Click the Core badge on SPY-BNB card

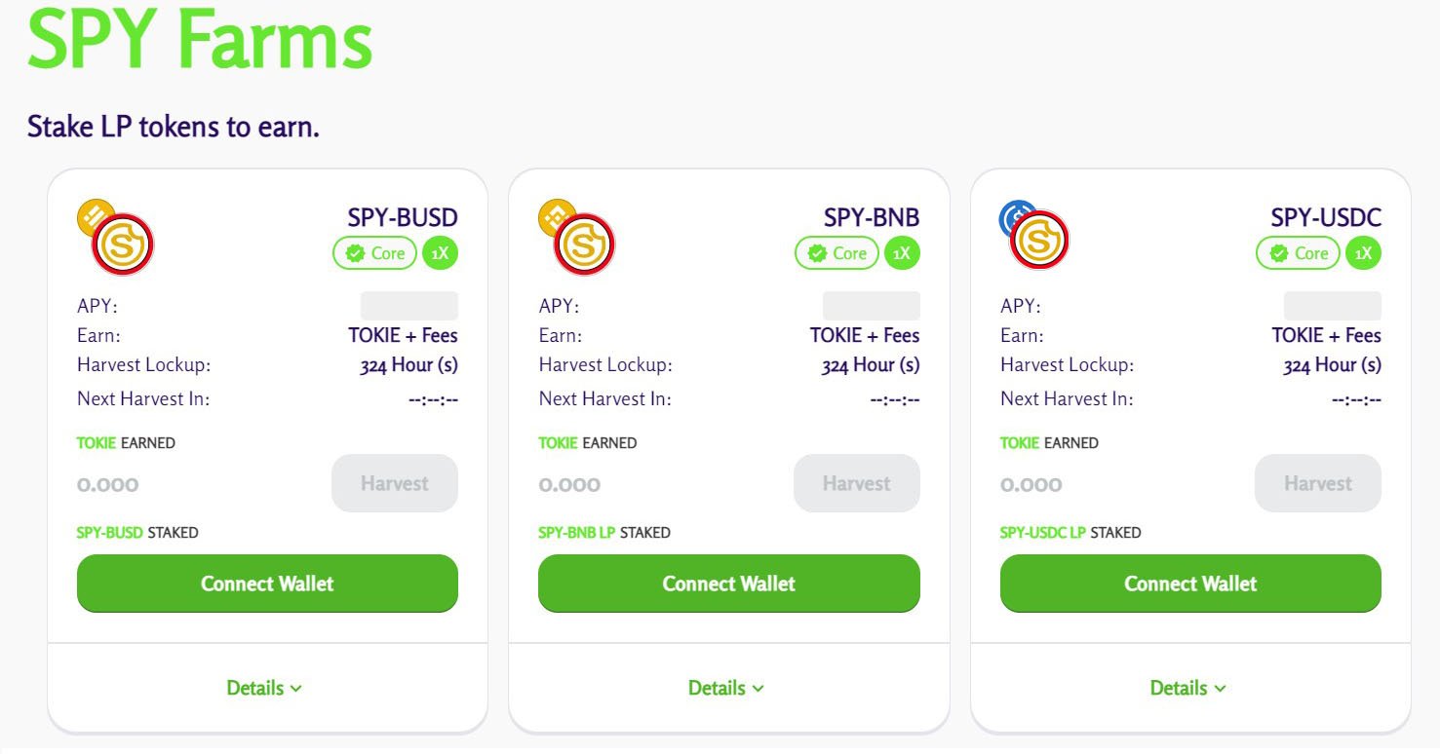(x=837, y=253)
